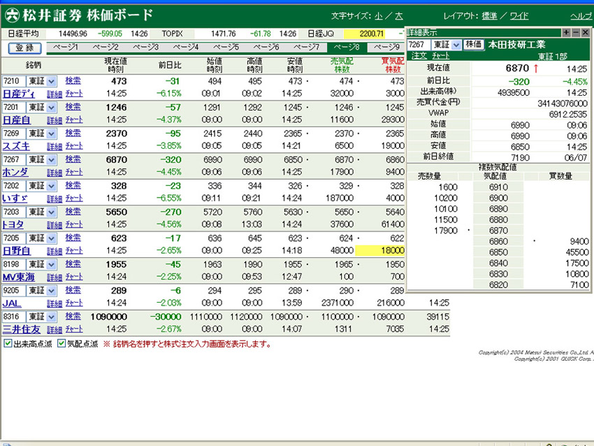
Task: Click チャート link beside 三井住友
Action: [x=74, y=329]
